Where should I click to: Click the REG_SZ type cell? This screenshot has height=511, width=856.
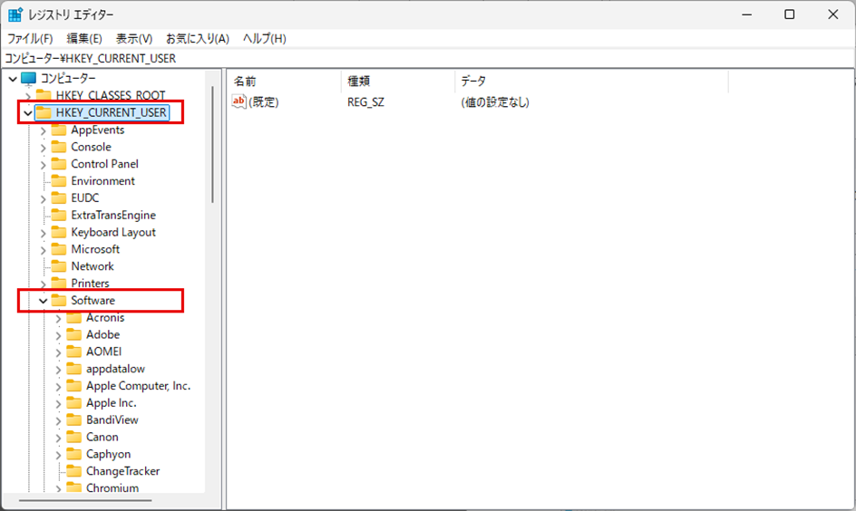(x=365, y=102)
